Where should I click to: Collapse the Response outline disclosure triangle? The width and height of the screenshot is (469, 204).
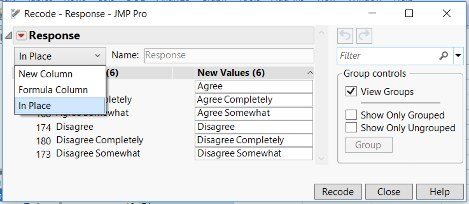[9, 36]
